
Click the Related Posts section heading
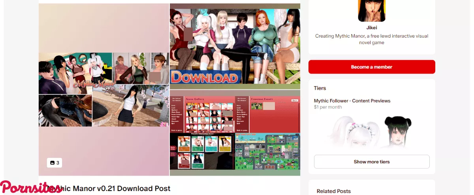pyautogui.click(x=333, y=191)
